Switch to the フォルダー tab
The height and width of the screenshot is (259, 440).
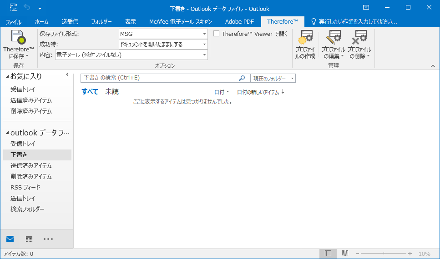pyautogui.click(x=101, y=22)
